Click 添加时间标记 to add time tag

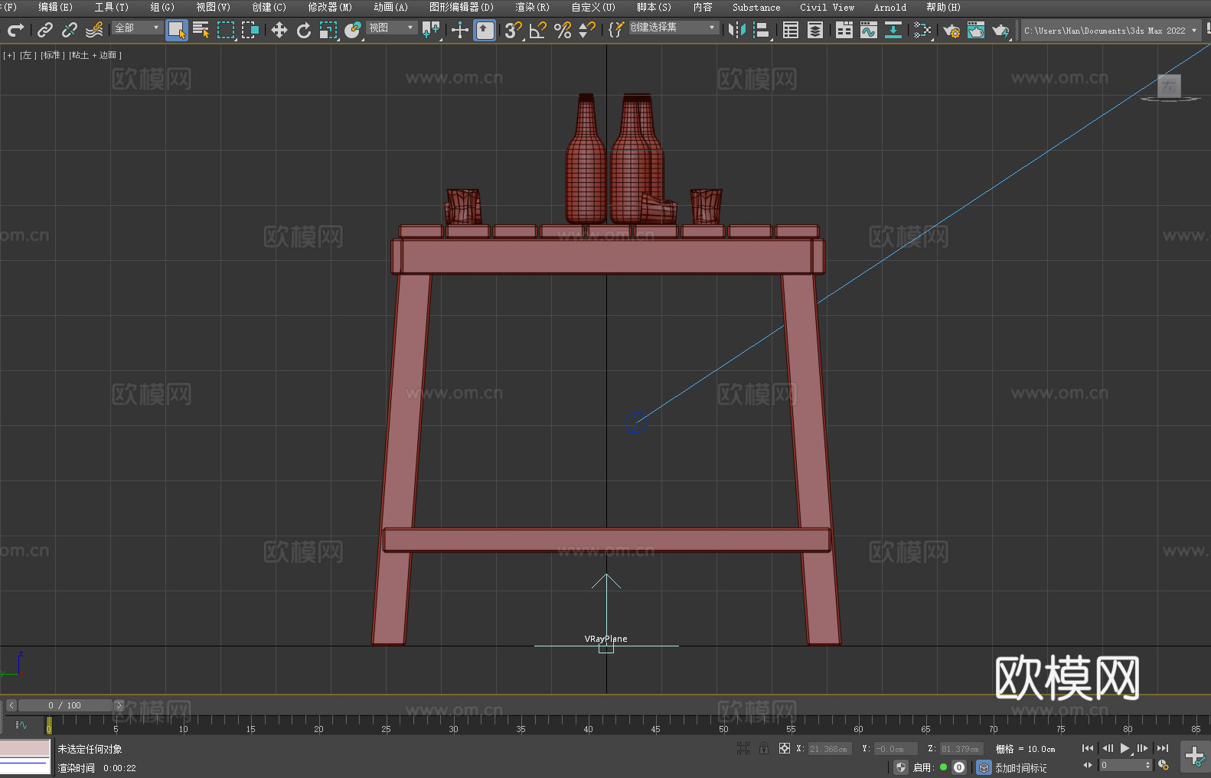tap(1020, 767)
